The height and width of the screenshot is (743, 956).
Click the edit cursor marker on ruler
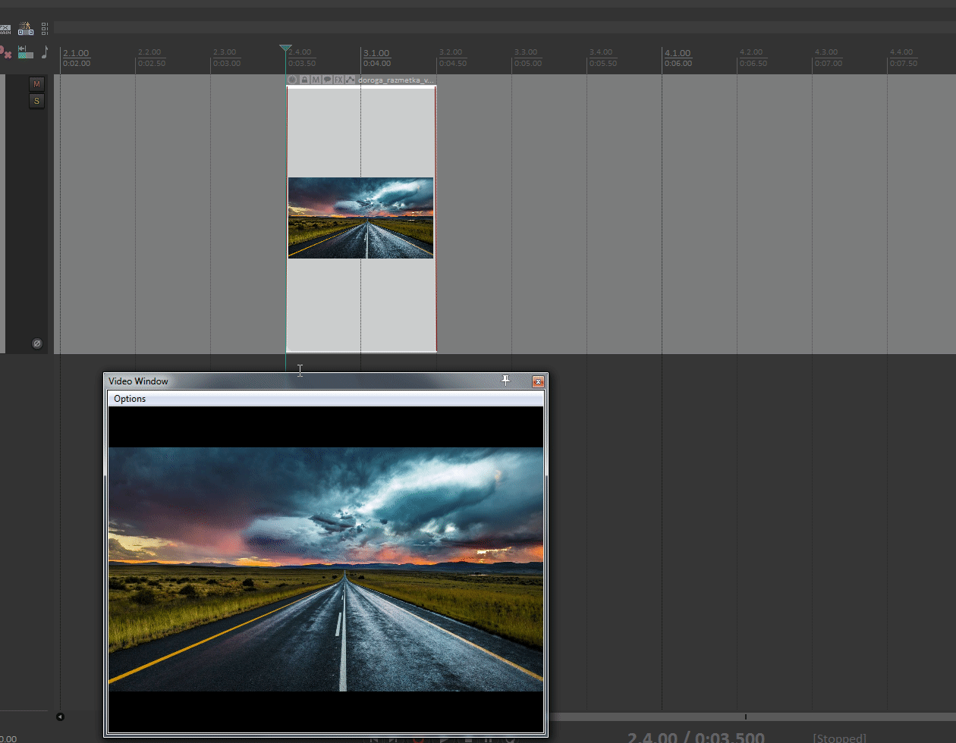pos(285,49)
